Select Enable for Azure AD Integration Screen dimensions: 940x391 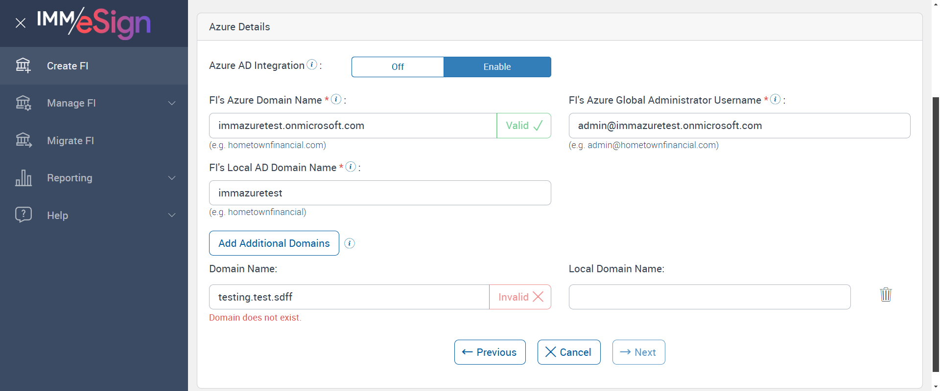[497, 67]
